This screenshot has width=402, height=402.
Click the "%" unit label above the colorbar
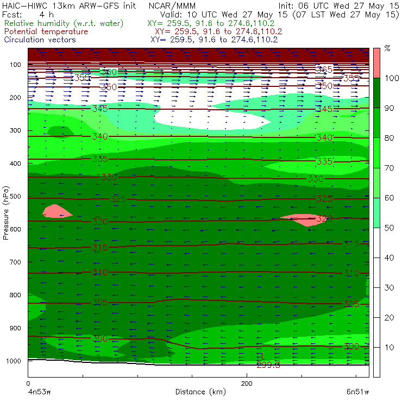pos(387,48)
